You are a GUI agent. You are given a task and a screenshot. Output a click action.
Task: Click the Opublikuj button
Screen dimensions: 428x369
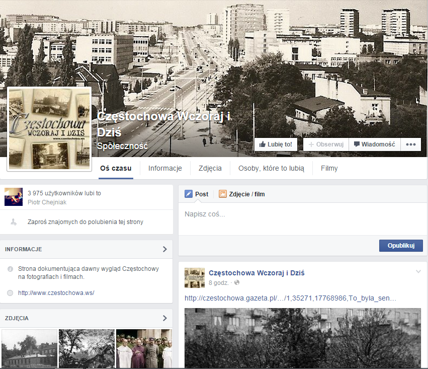[401, 246]
